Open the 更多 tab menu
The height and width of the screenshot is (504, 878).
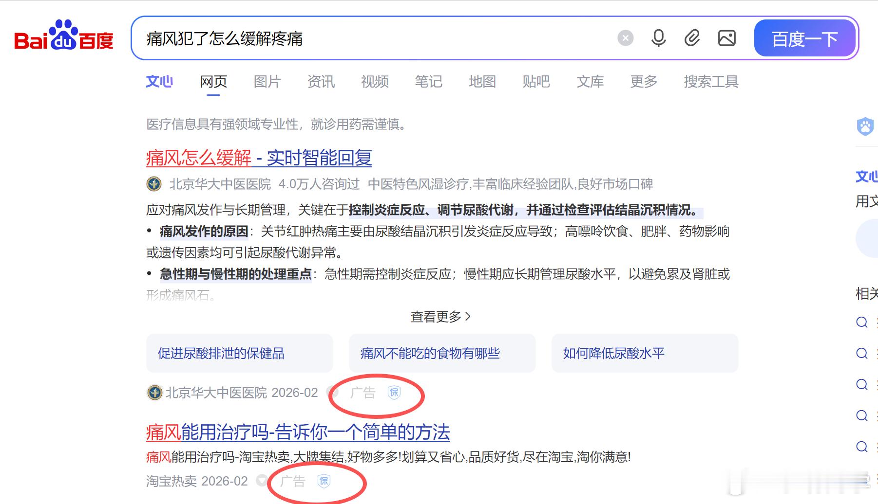click(644, 82)
